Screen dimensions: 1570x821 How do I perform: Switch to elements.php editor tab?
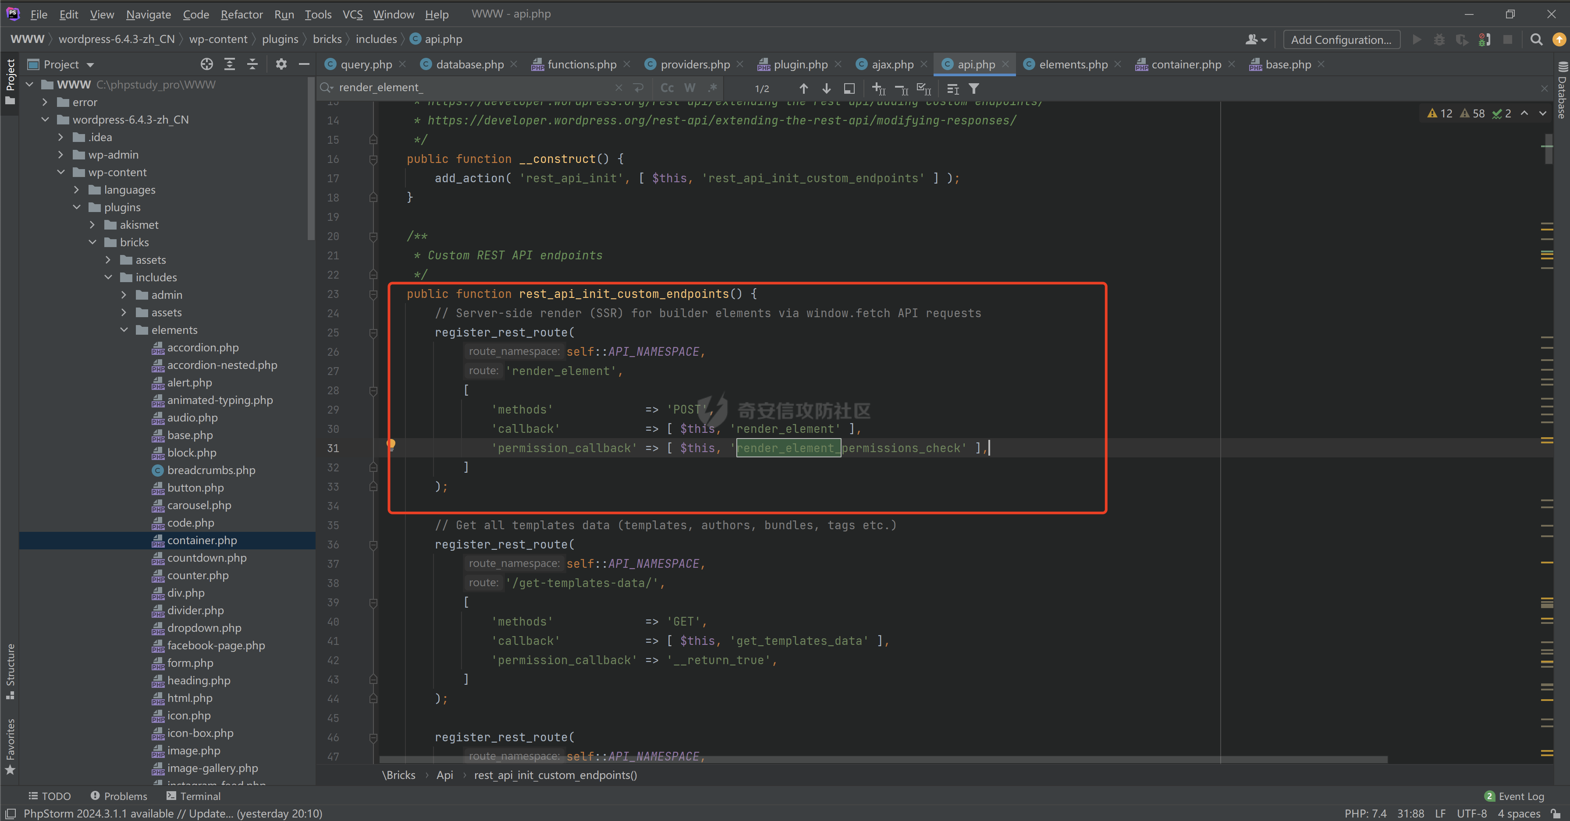(1073, 64)
